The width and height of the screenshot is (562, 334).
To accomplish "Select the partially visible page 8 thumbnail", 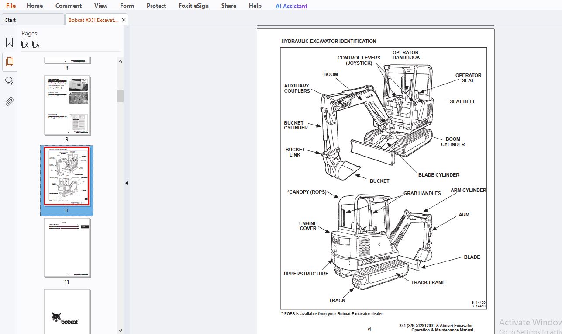I will point(67,60).
